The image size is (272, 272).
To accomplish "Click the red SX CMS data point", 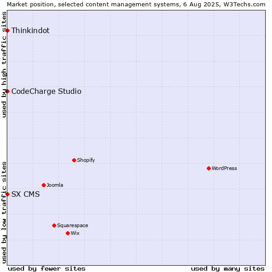I will [x=7, y=194].
